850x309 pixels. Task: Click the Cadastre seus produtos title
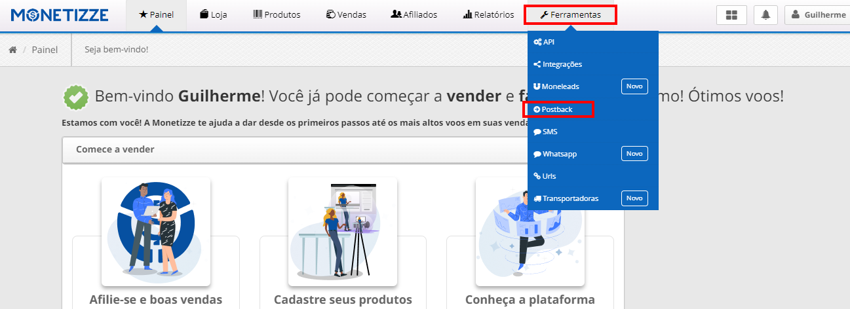[x=343, y=300]
